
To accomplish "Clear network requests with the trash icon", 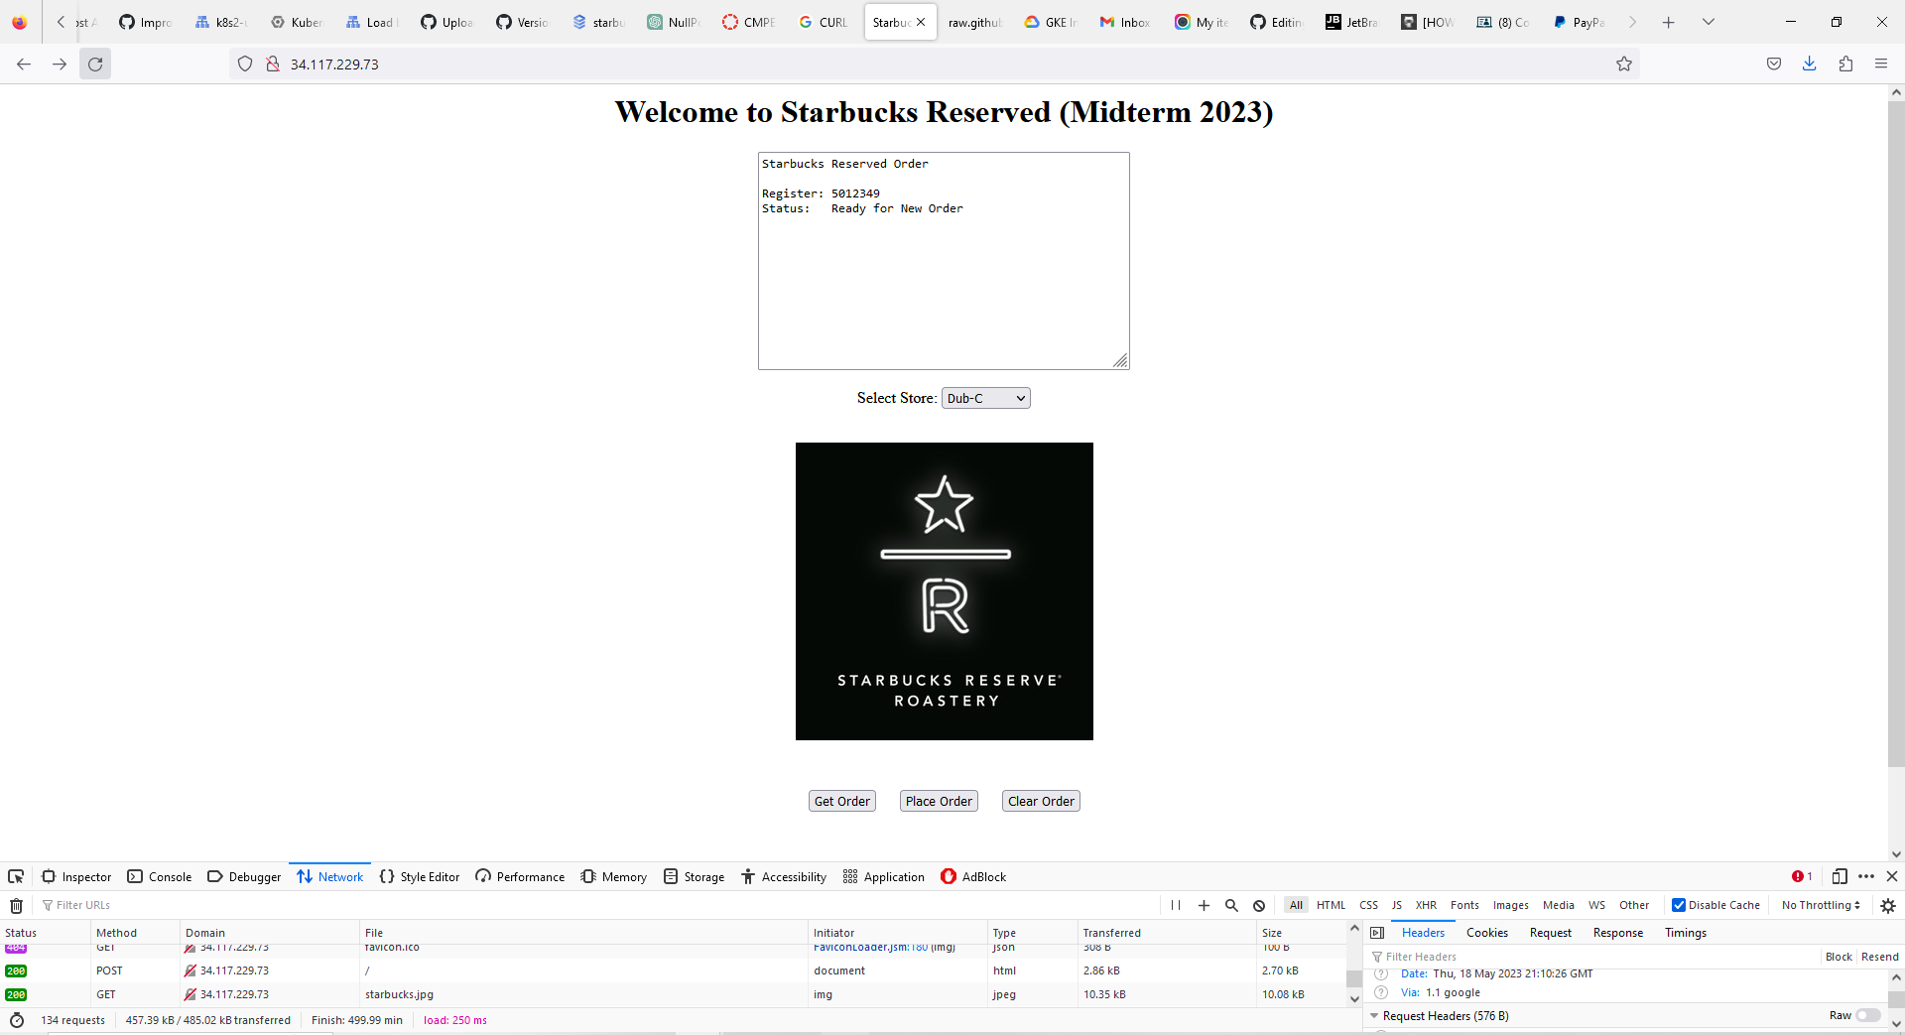I will (x=16, y=905).
